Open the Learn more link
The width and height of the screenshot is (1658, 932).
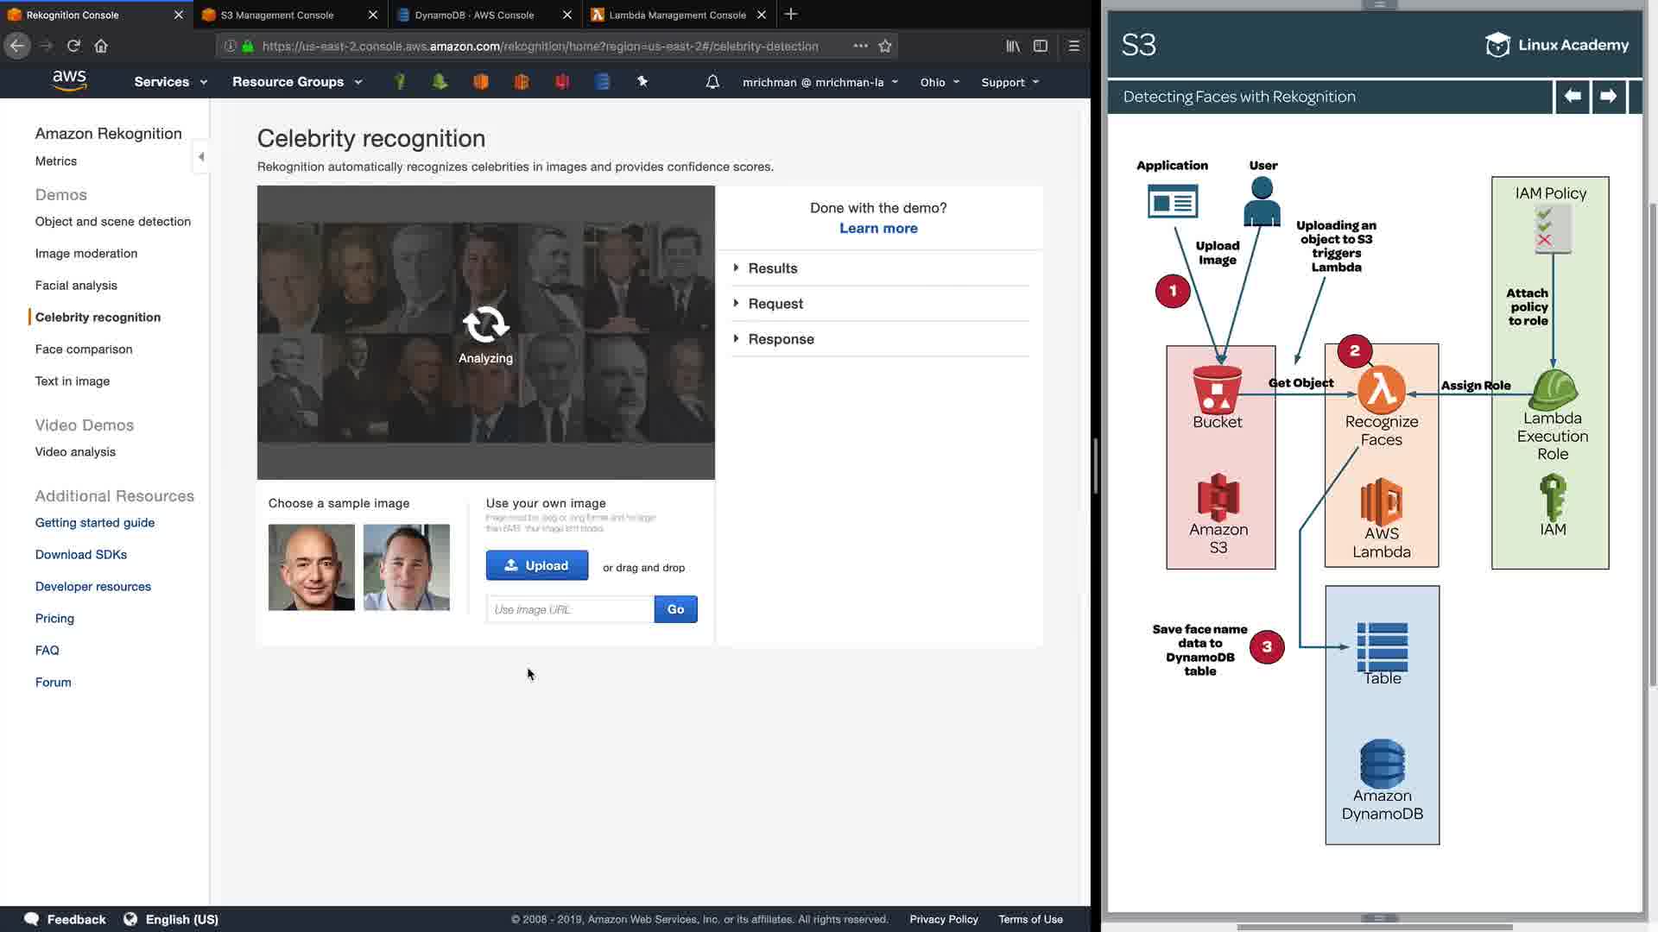pos(878,228)
